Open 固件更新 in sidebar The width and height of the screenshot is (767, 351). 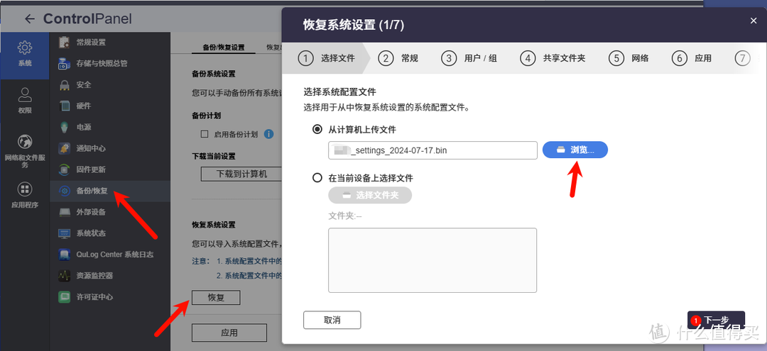point(110,170)
